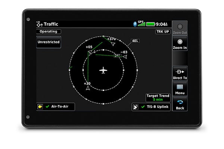Screen dimensions: 224x149
Task: Tap the GPS signal strength icon
Action: (141, 23)
